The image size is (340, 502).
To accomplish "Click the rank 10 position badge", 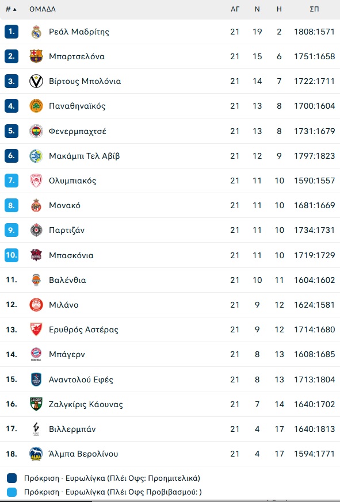I will tap(12, 255).
